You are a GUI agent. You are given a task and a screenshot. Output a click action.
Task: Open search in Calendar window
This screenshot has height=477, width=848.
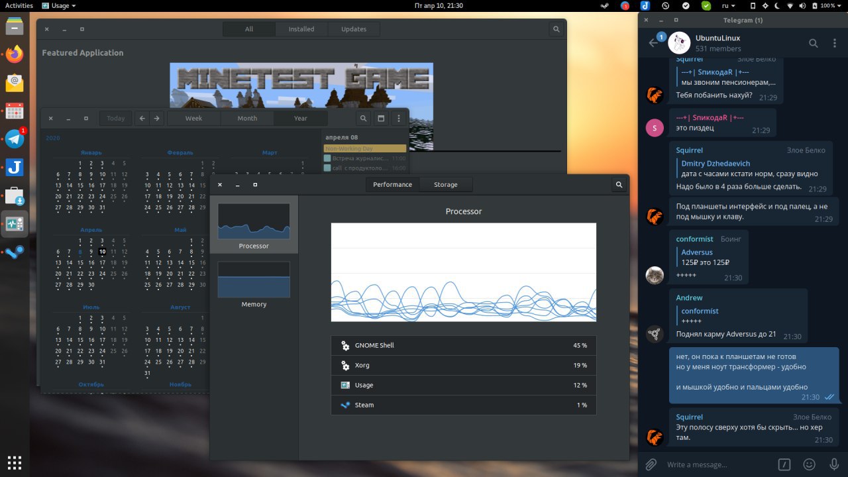click(x=364, y=119)
